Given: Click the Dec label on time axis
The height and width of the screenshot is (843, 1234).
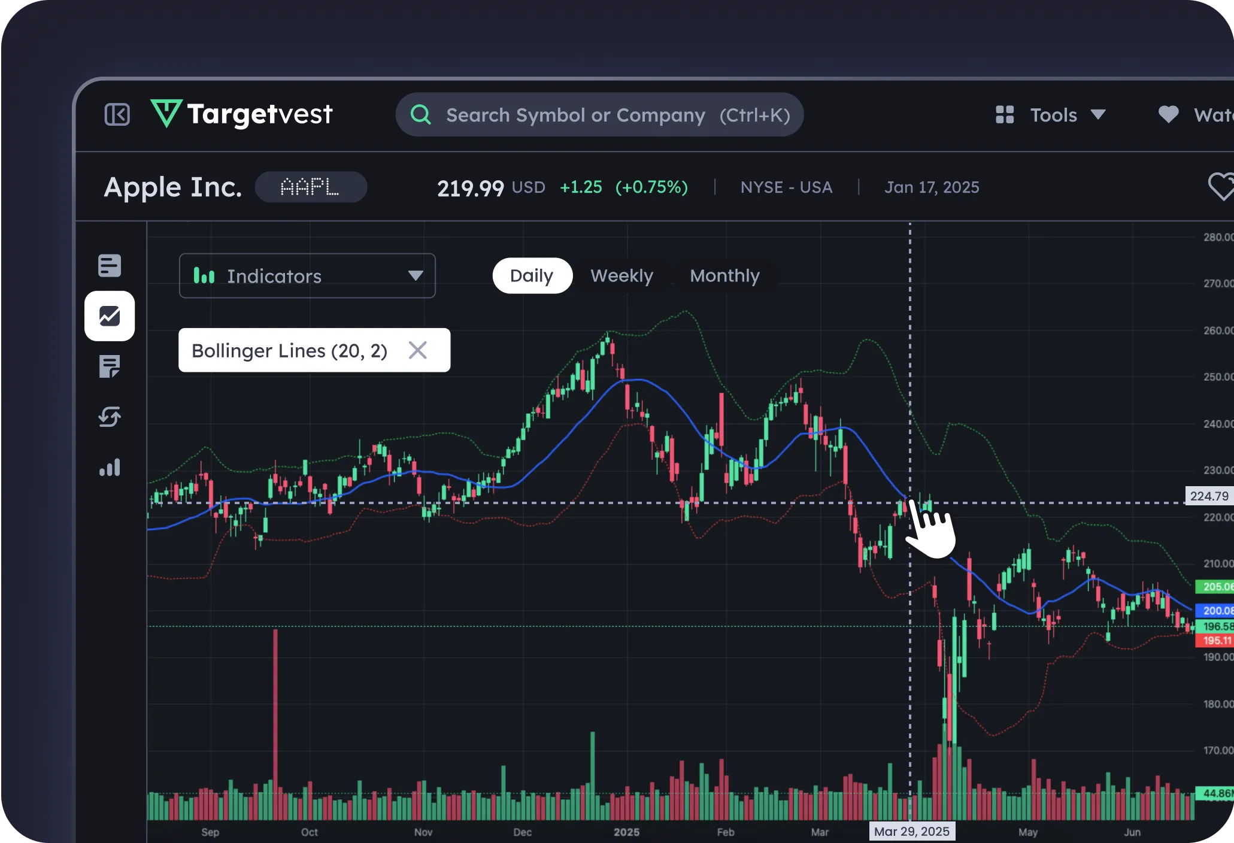Looking at the screenshot, I should click(x=523, y=832).
